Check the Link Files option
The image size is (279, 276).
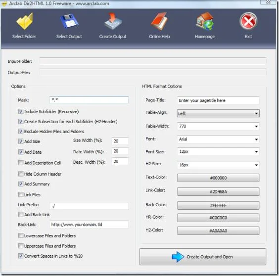coord(21,194)
